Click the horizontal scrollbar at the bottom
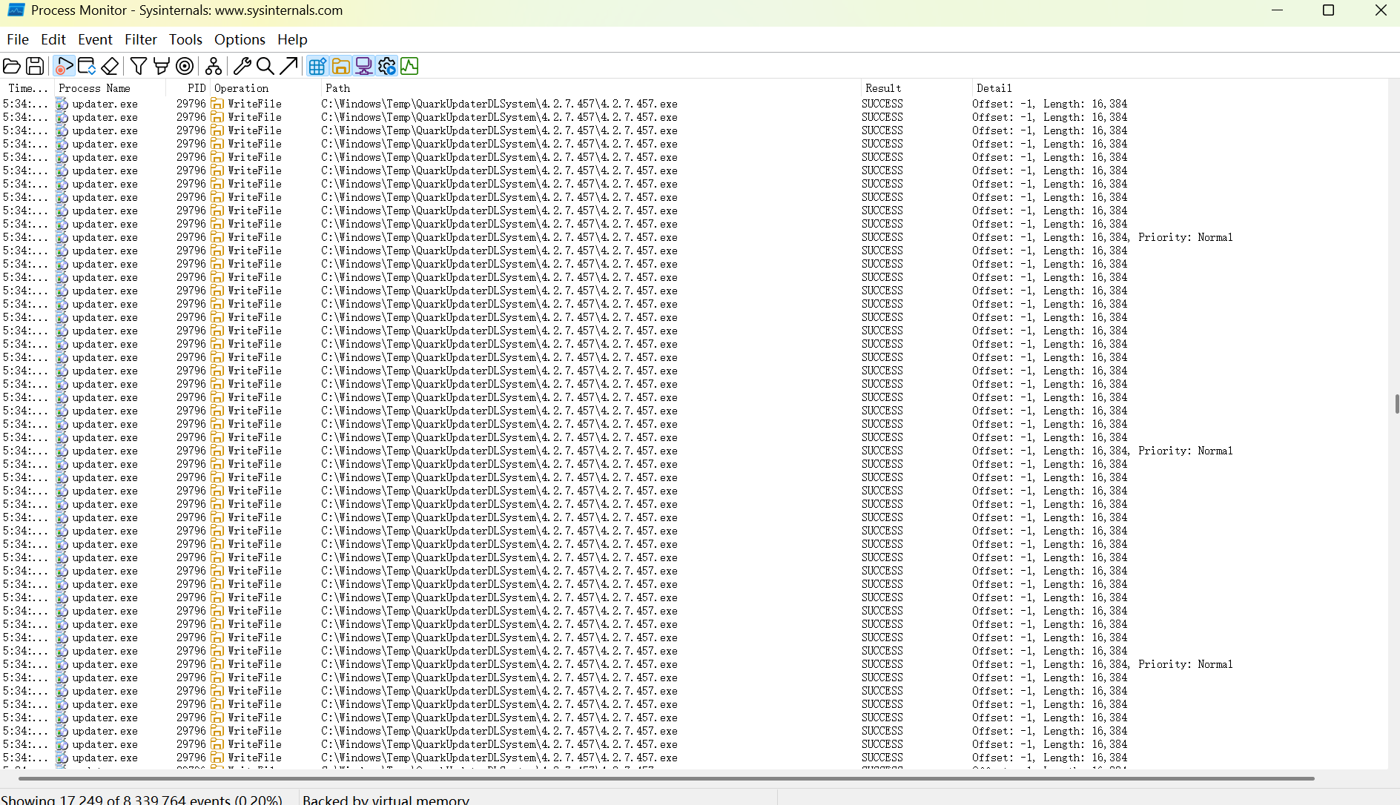1400x805 pixels. (666, 778)
